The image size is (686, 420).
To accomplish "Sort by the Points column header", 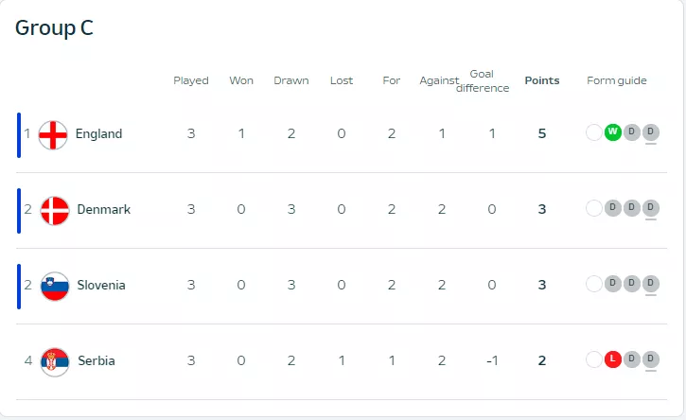I will tap(542, 81).
